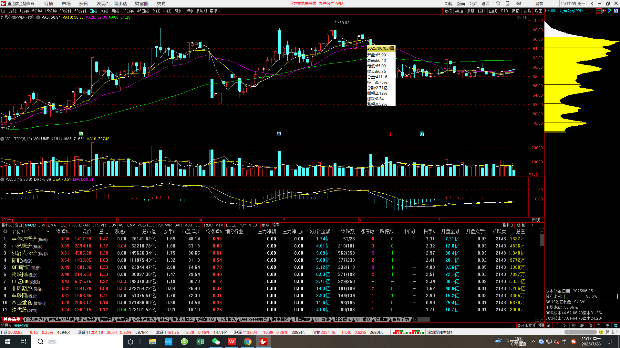The image size is (620, 348).
Task: Click the 返回 button
Action: 539,11
